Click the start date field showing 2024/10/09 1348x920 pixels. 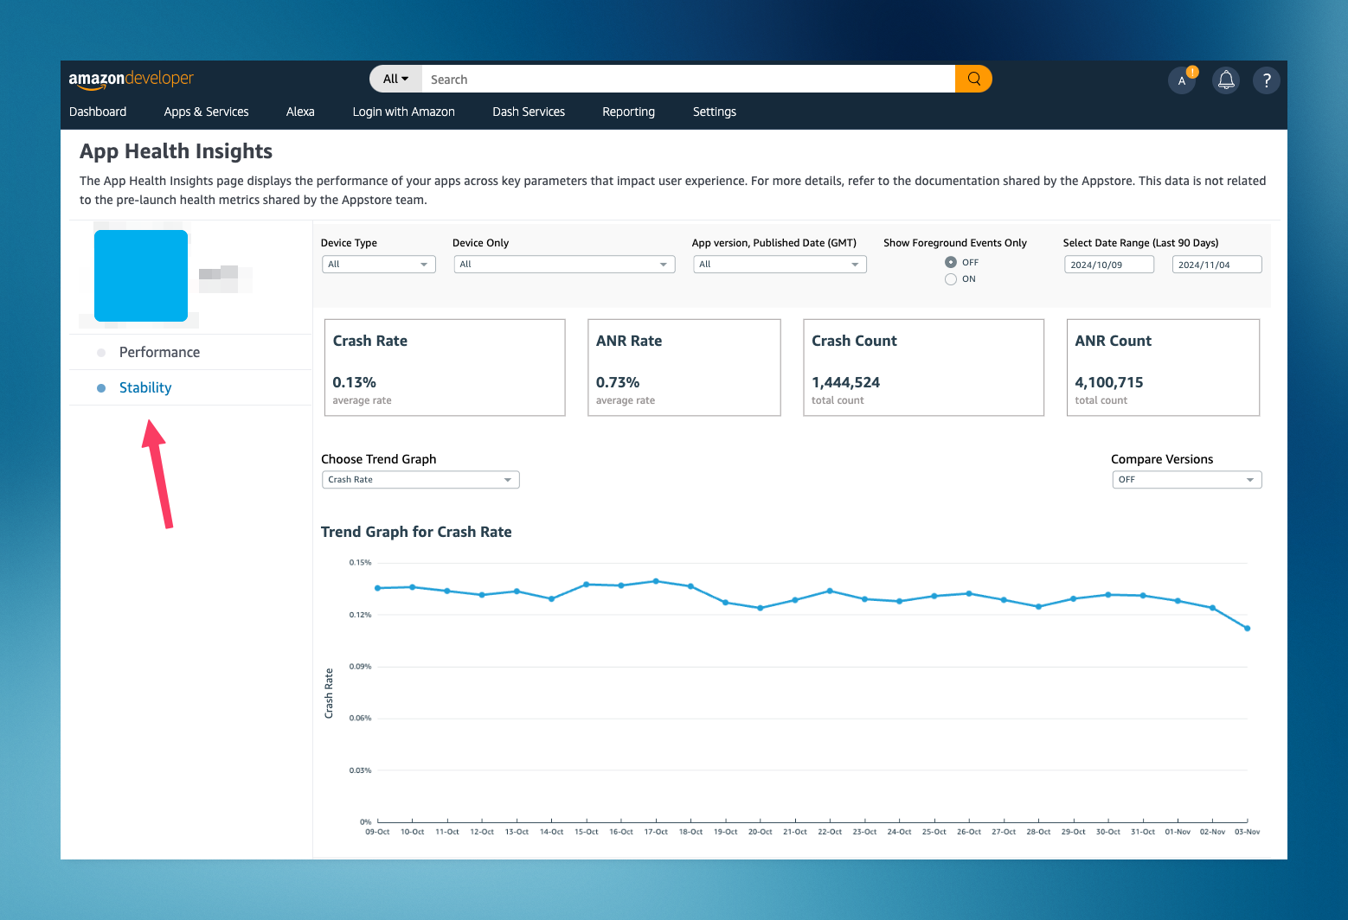1108,264
